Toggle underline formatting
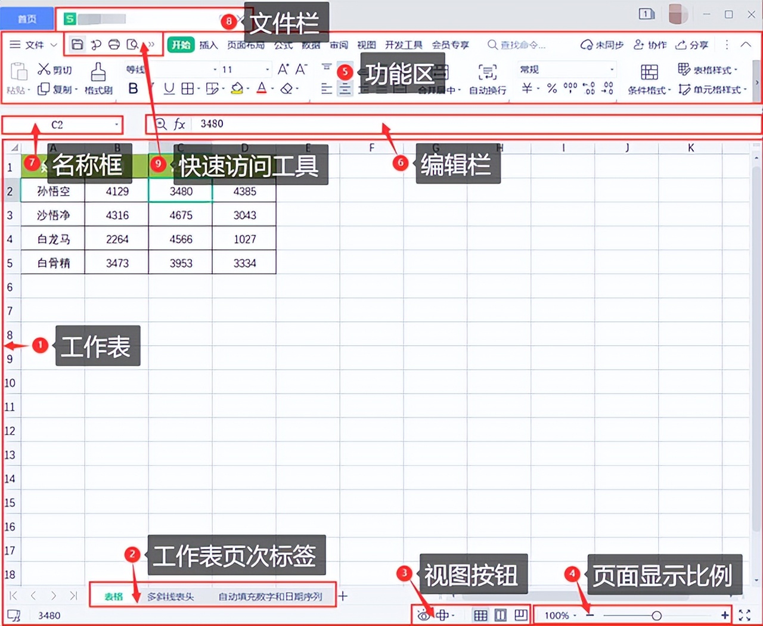The height and width of the screenshot is (626, 763). [169, 88]
